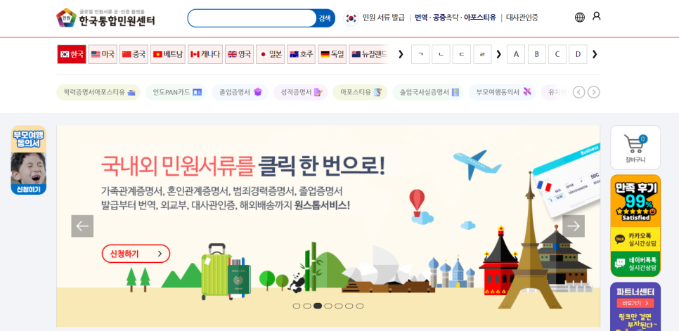Start 카카오톡 실시간상담 chat
This screenshot has height=331, width=679.
pyautogui.click(x=635, y=239)
